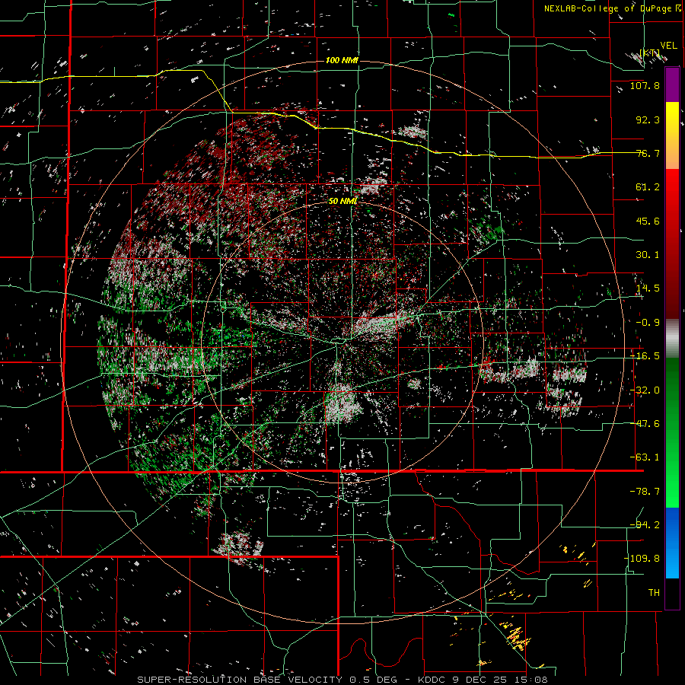
Task: Click the -94.2 velocity legend value
Action: click(645, 525)
